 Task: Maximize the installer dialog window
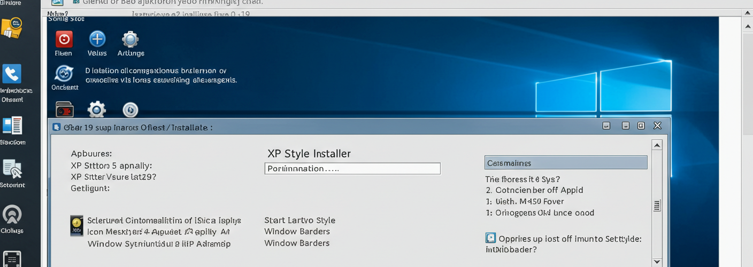pos(641,126)
